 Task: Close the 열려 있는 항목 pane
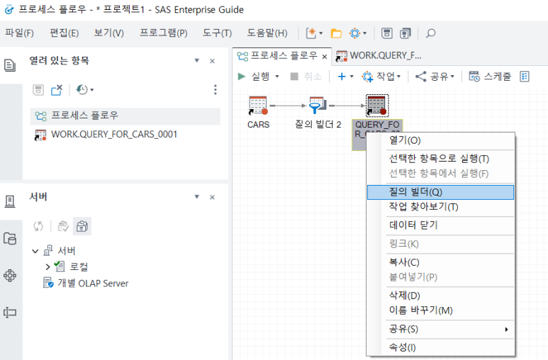[x=212, y=61]
